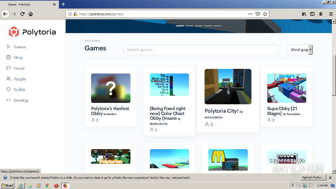Click the Forum chat bubble icon
Viewport: 336px width, 189px height.
[8, 68]
